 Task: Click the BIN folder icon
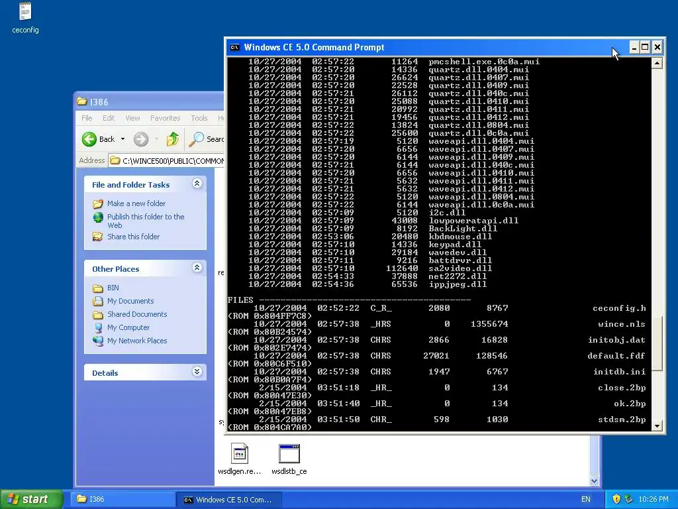pos(98,288)
